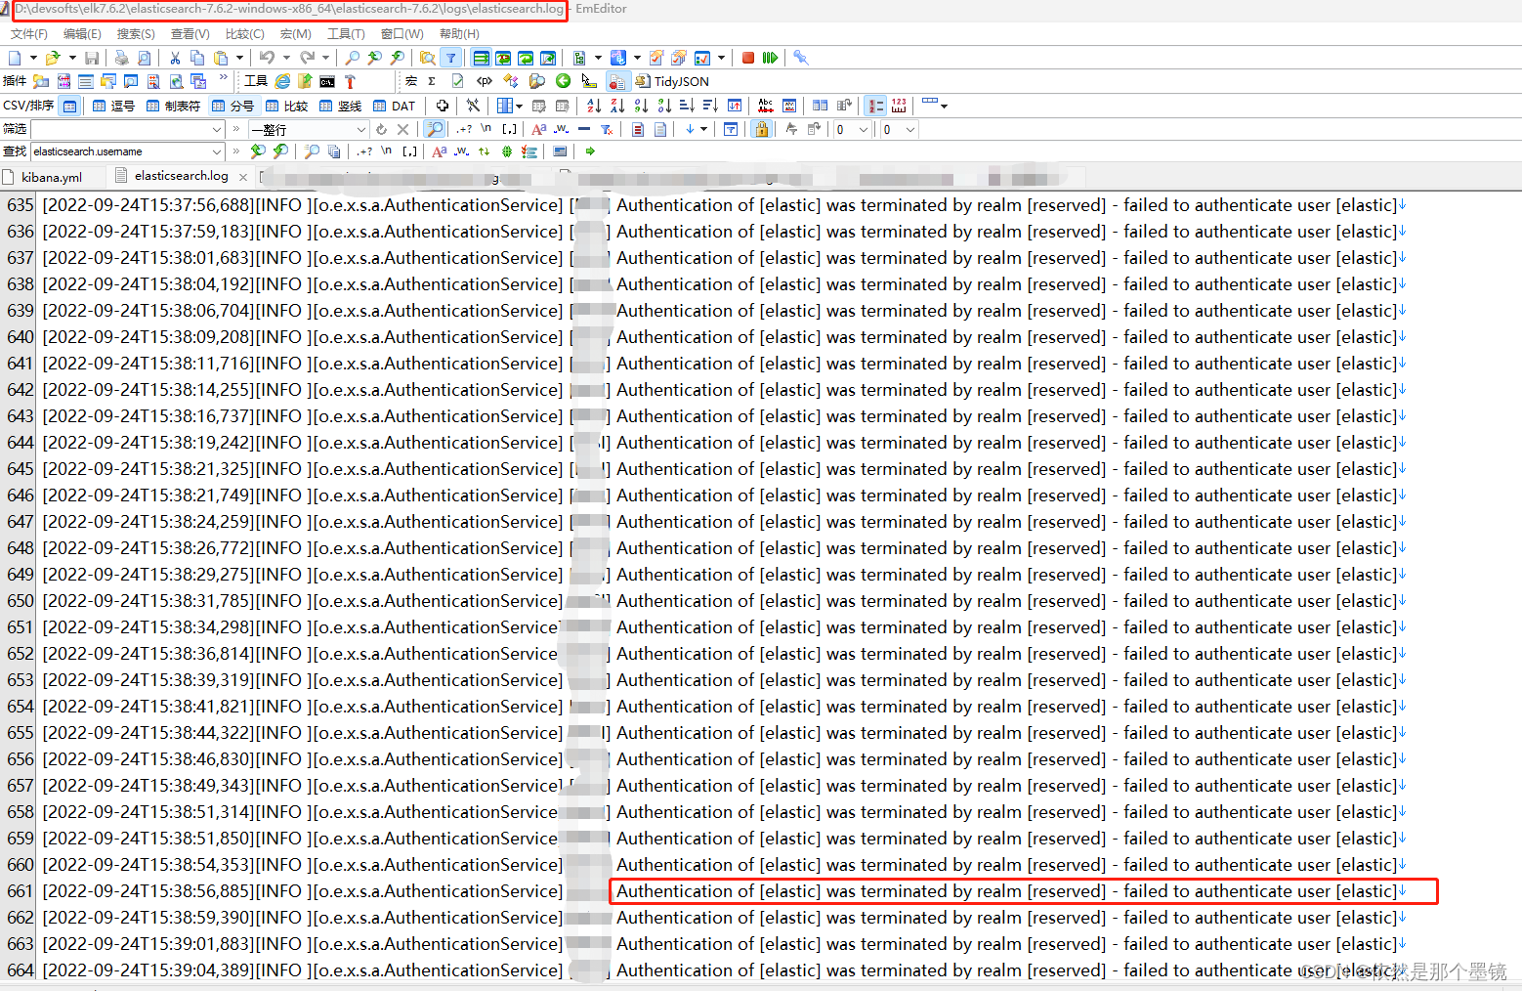Expand the New file dropdown arrow
Image resolution: width=1522 pixels, height=991 pixels.
(33, 58)
